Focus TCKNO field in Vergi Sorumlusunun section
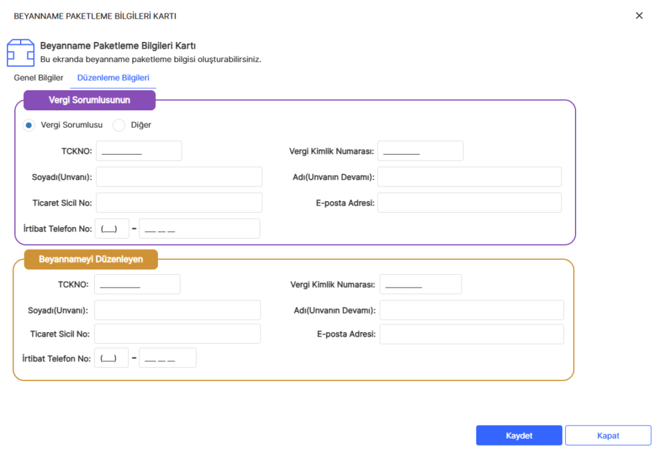The height and width of the screenshot is (454, 660). 139,151
